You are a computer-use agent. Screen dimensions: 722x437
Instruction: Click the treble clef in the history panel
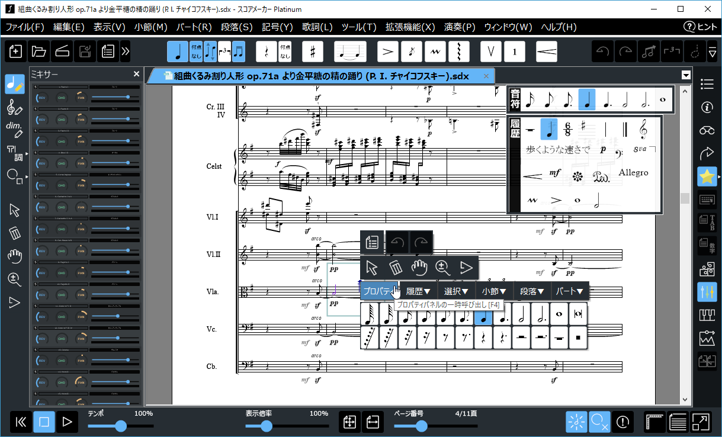click(643, 128)
